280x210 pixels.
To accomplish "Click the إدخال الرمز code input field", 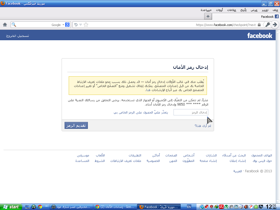I will (191, 112).
